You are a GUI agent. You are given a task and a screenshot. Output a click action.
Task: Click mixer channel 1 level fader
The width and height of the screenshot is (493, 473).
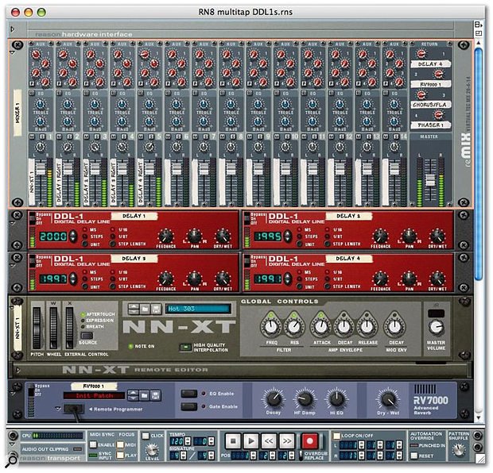click(x=41, y=167)
